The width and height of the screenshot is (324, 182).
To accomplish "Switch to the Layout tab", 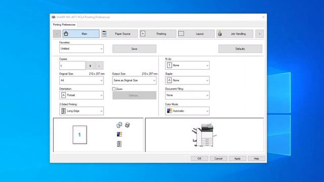I will pos(196,34).
